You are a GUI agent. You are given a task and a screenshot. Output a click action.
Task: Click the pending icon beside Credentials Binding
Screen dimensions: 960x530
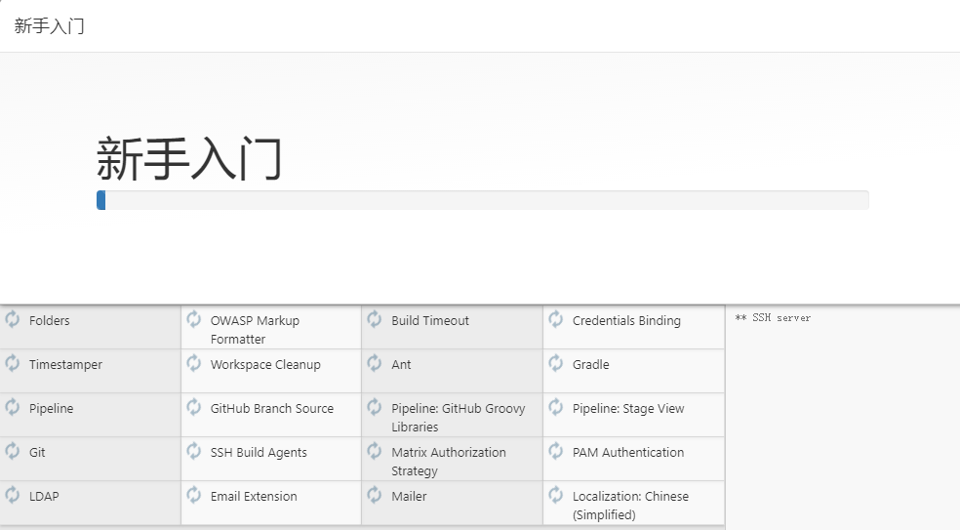click(555, 319)
